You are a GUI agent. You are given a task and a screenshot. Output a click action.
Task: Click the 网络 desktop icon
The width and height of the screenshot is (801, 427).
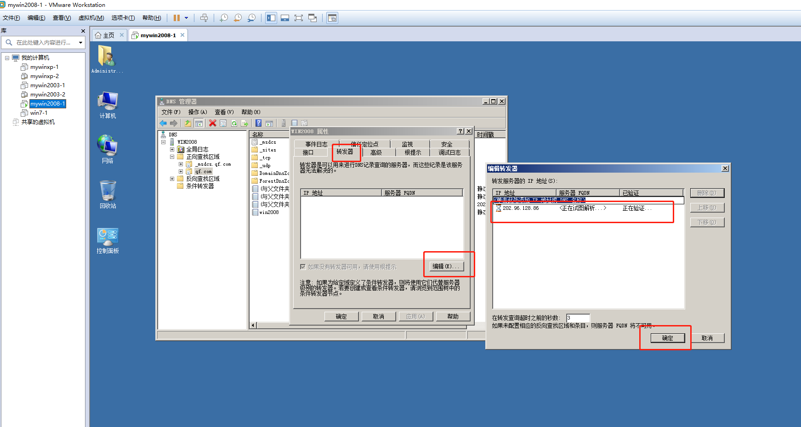tap(108, 149)
